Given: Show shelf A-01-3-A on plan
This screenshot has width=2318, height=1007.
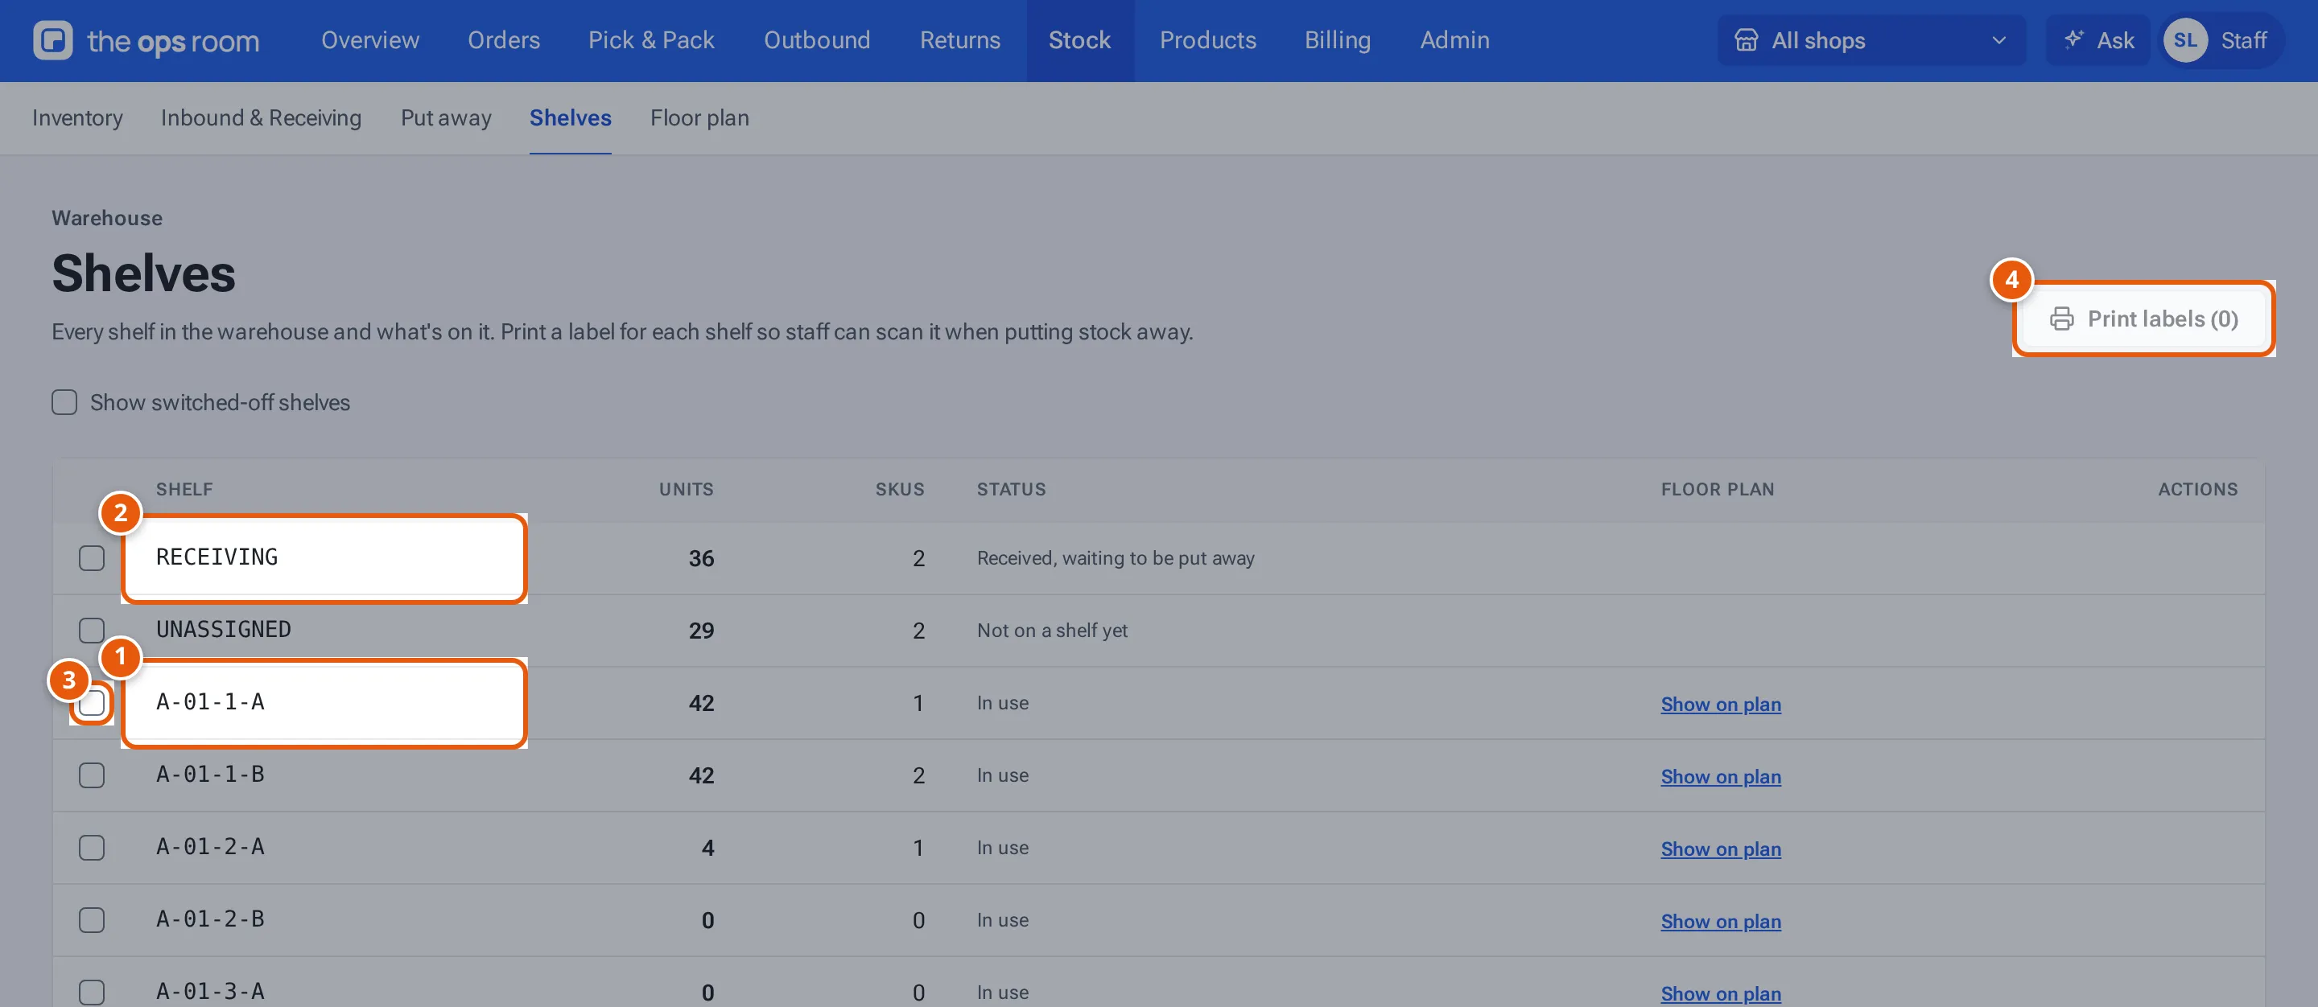Looking at the screenshot, I should click(1721, 993).
